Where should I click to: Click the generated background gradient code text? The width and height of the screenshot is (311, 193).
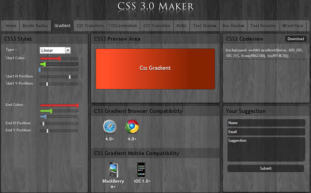(264, 53)
